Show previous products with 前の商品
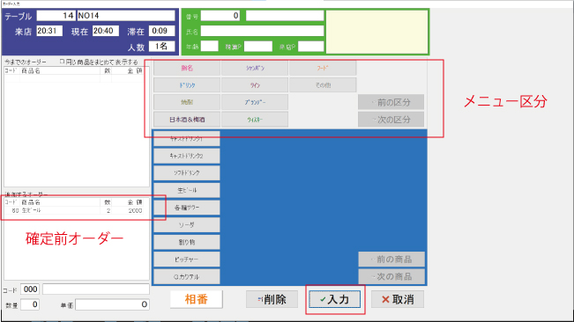 391,260
